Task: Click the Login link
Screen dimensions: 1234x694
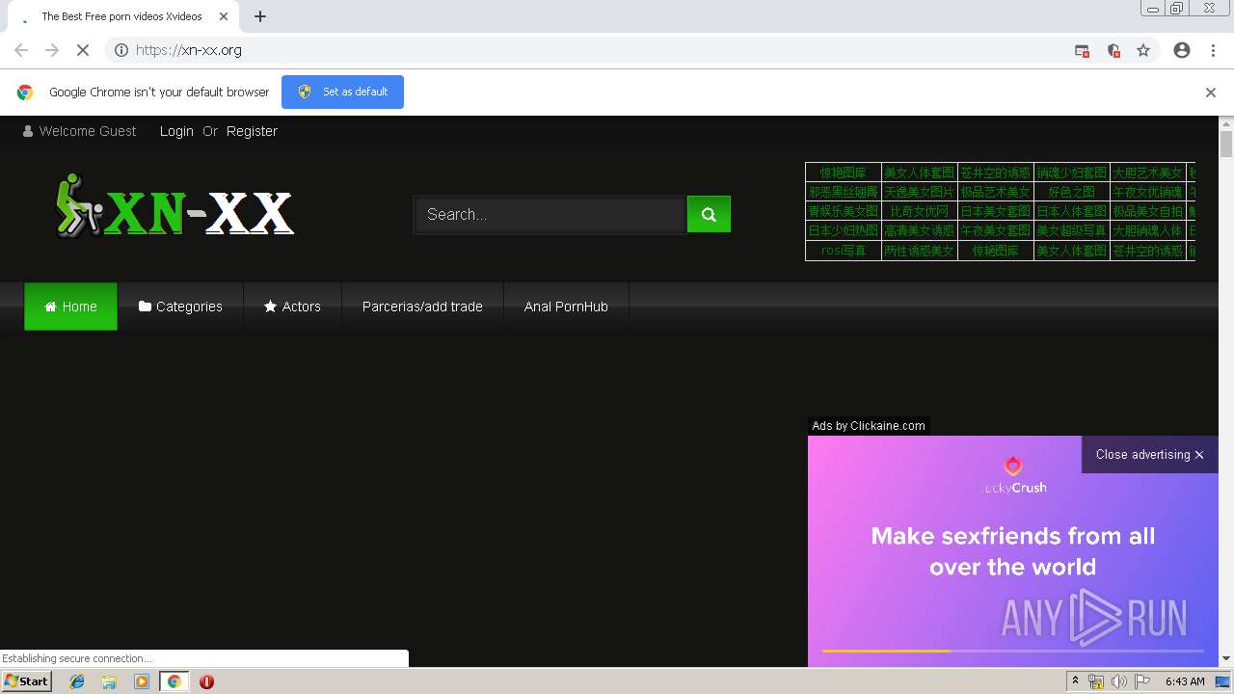Action: point(176,131)
